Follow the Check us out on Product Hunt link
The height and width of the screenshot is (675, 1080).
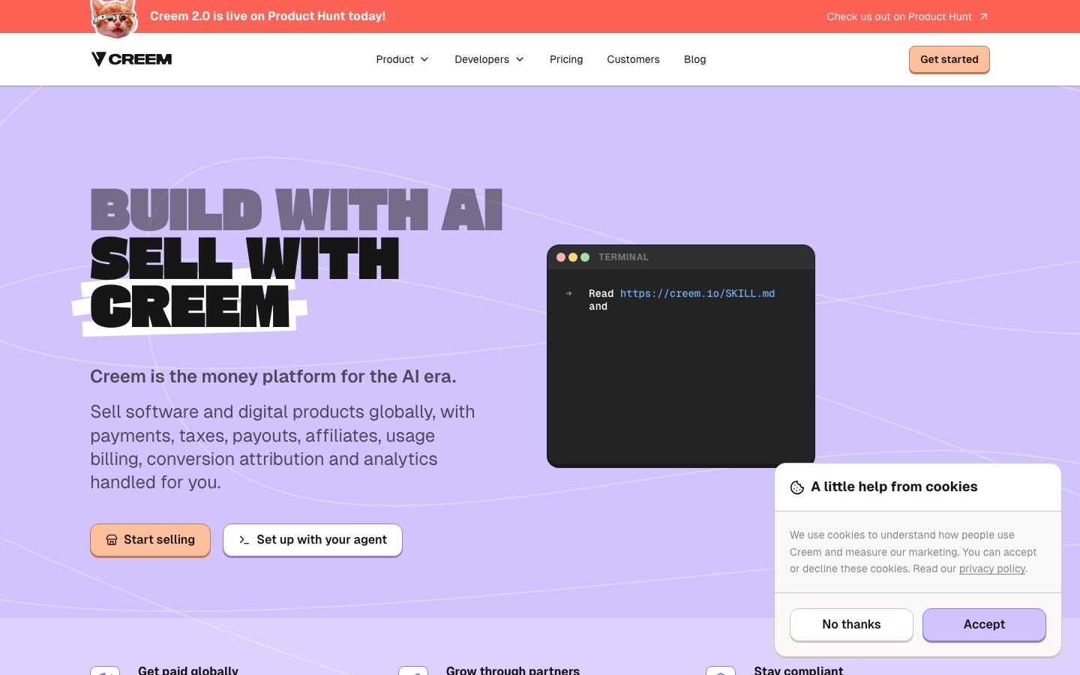907,16
